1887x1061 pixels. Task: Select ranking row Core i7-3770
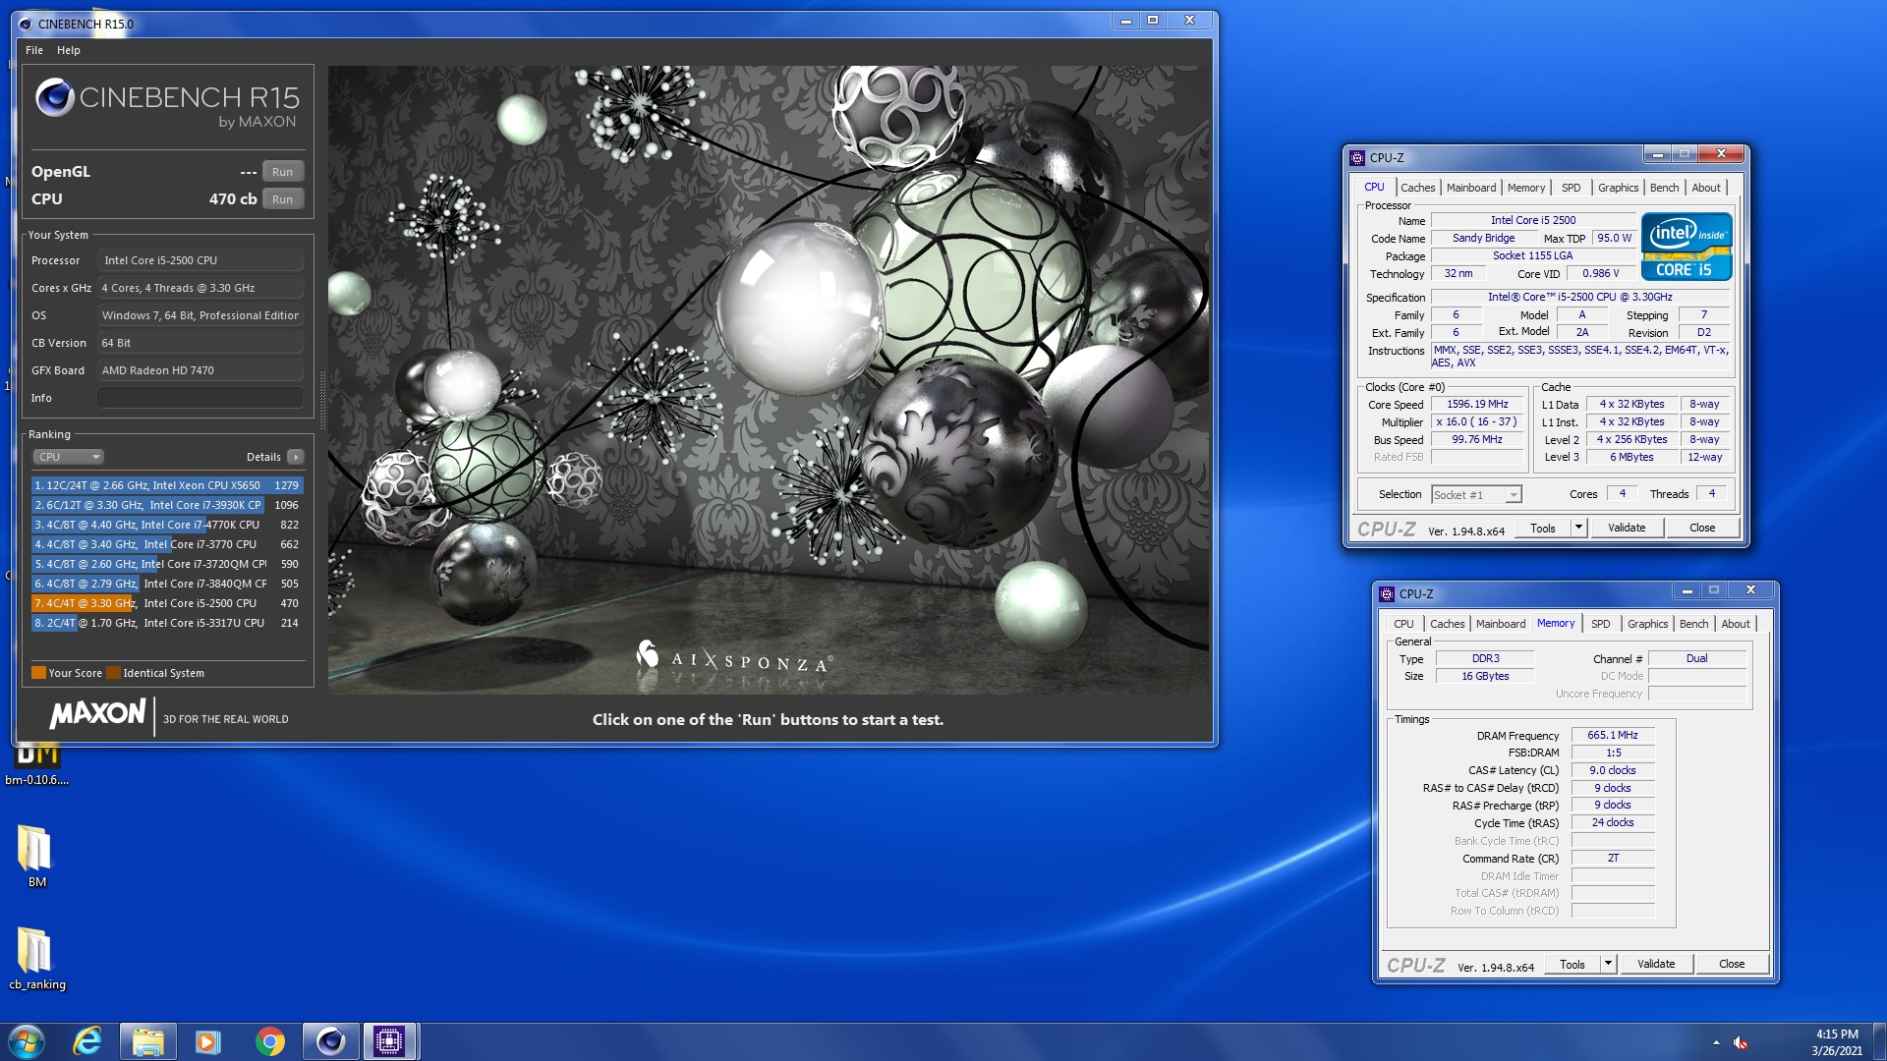pos(167,544)
